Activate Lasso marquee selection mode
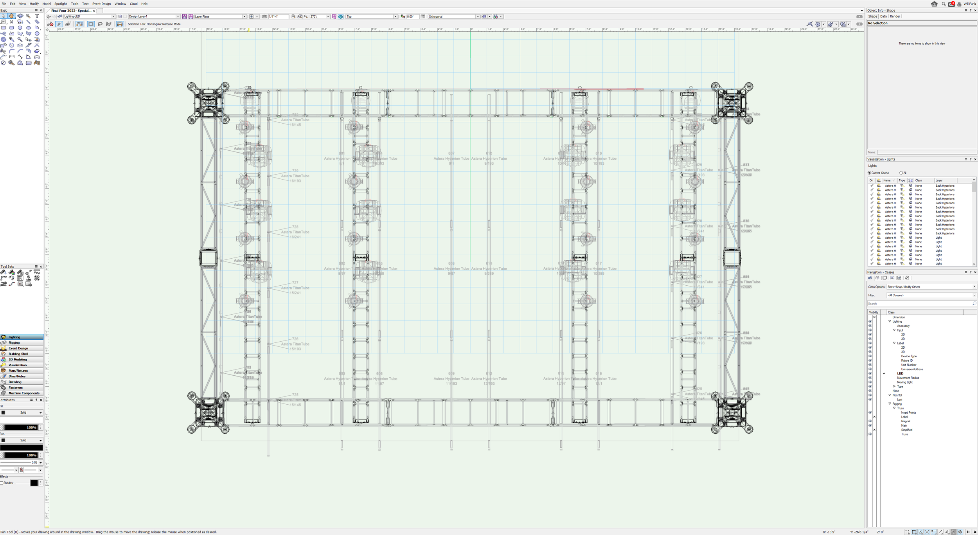This screenshot has height=535, width=978. click(x=100, y=24)
